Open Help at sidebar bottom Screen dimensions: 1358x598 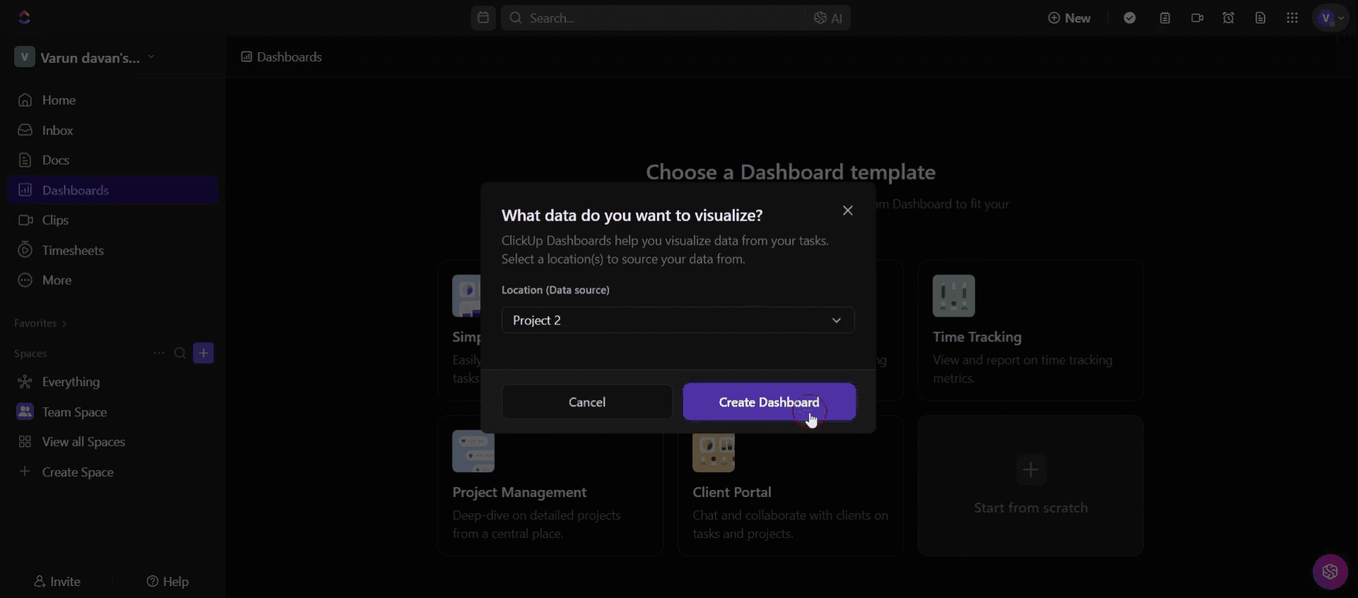point(168,582)
